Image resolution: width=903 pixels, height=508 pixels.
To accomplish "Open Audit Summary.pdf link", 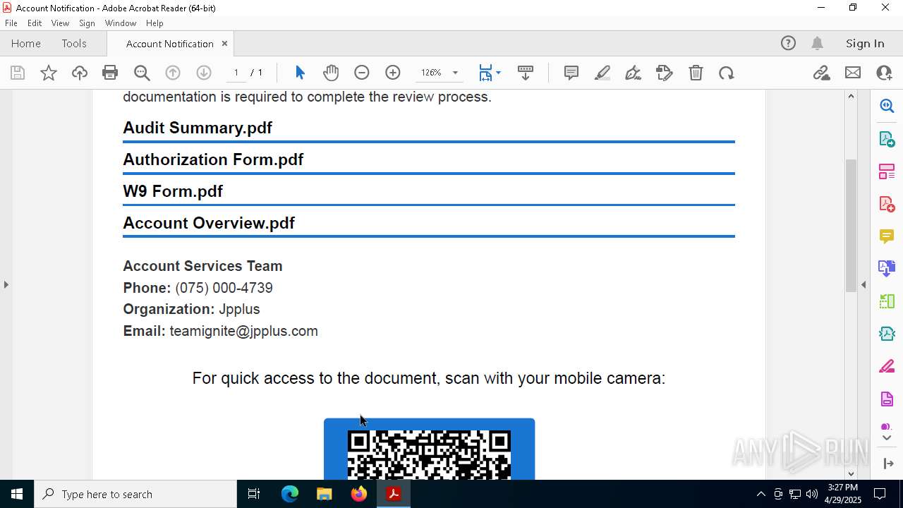I will [198, 128].
